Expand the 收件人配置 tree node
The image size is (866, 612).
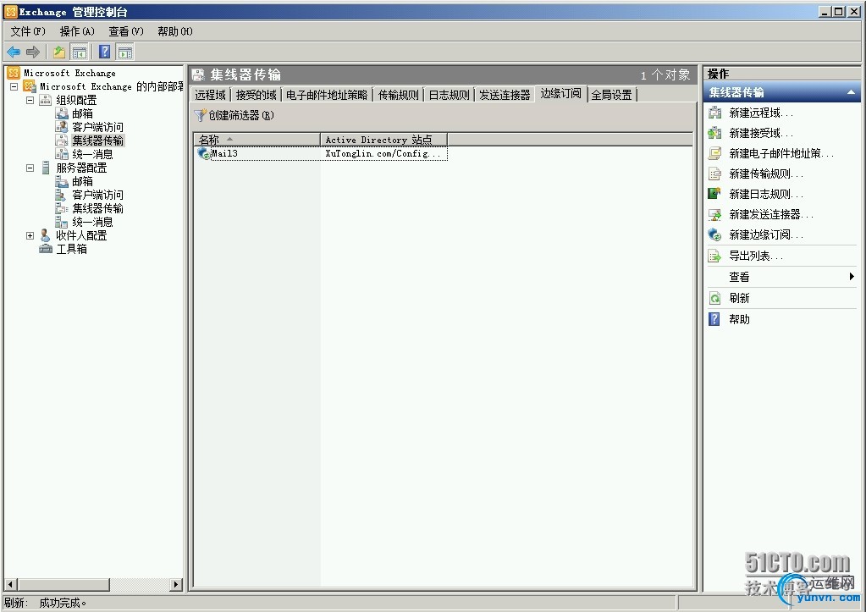click(30, 236)
